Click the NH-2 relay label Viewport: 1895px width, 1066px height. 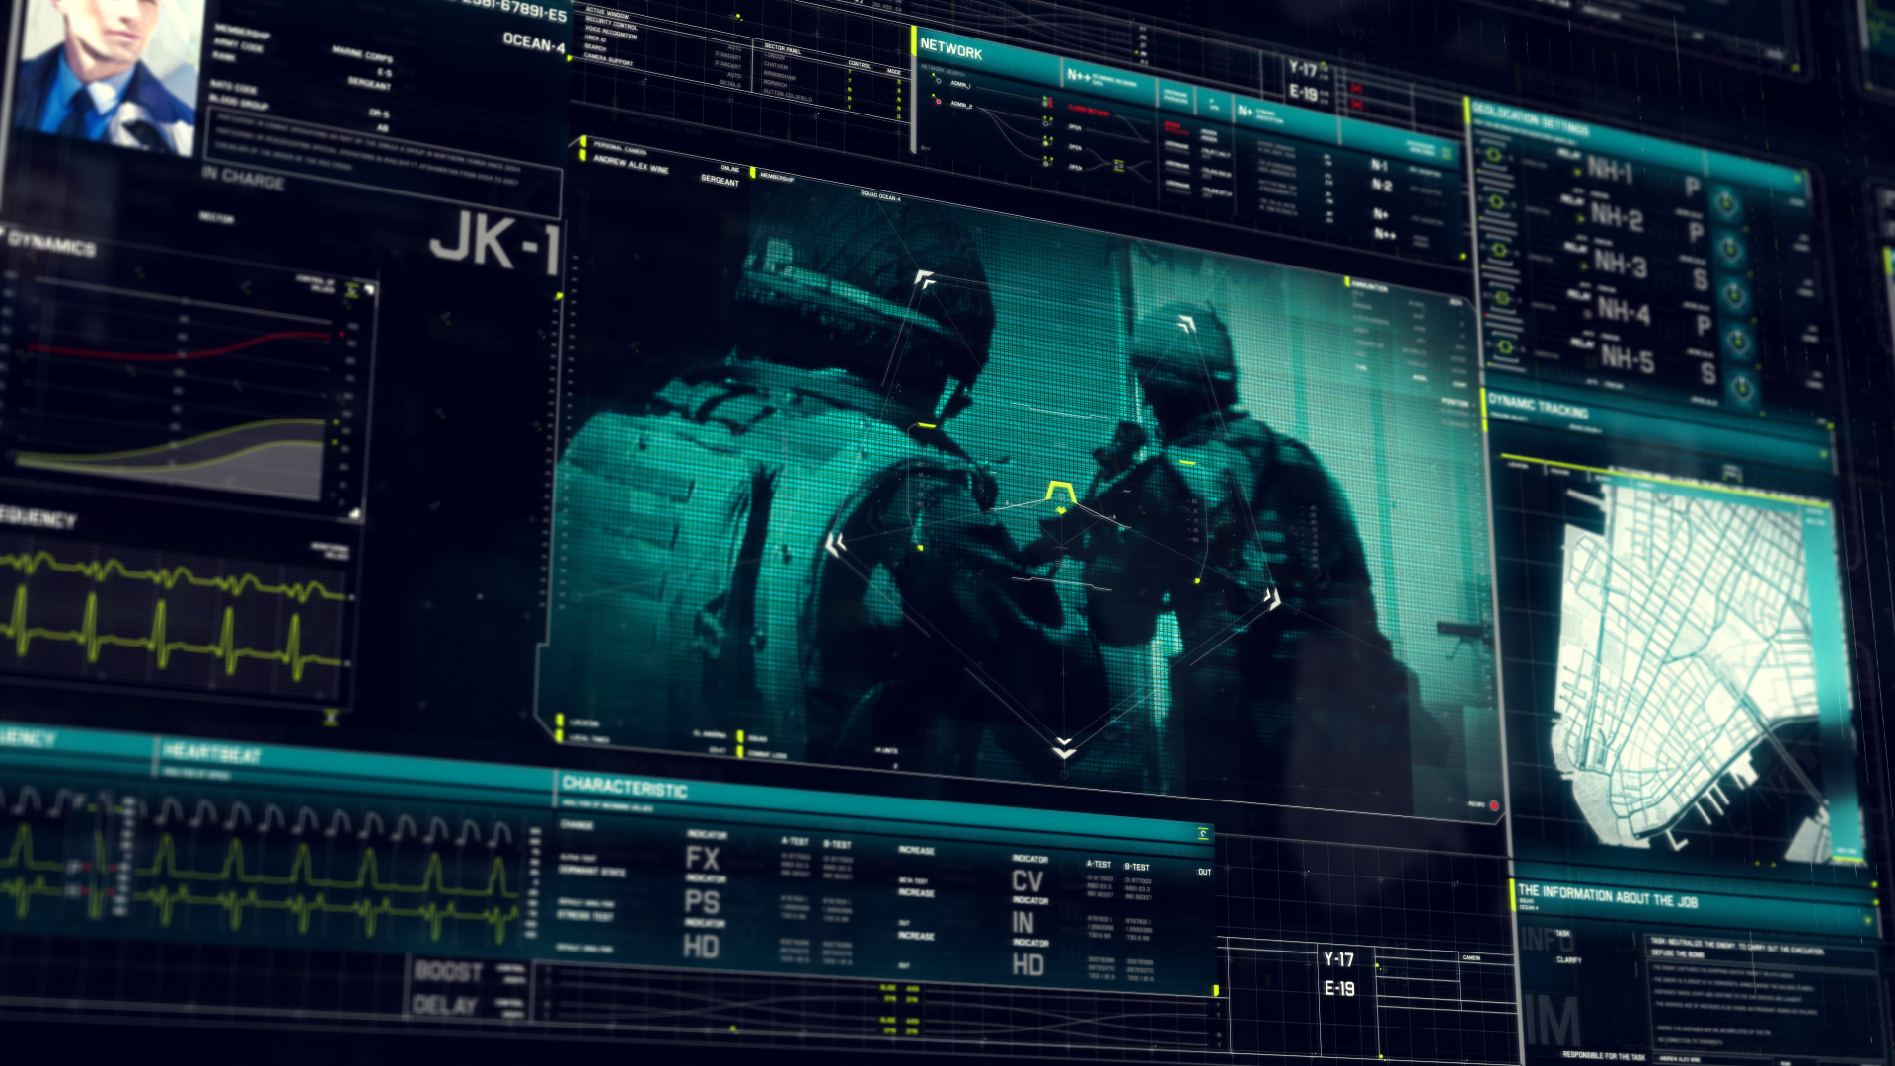pos(1616,216)
